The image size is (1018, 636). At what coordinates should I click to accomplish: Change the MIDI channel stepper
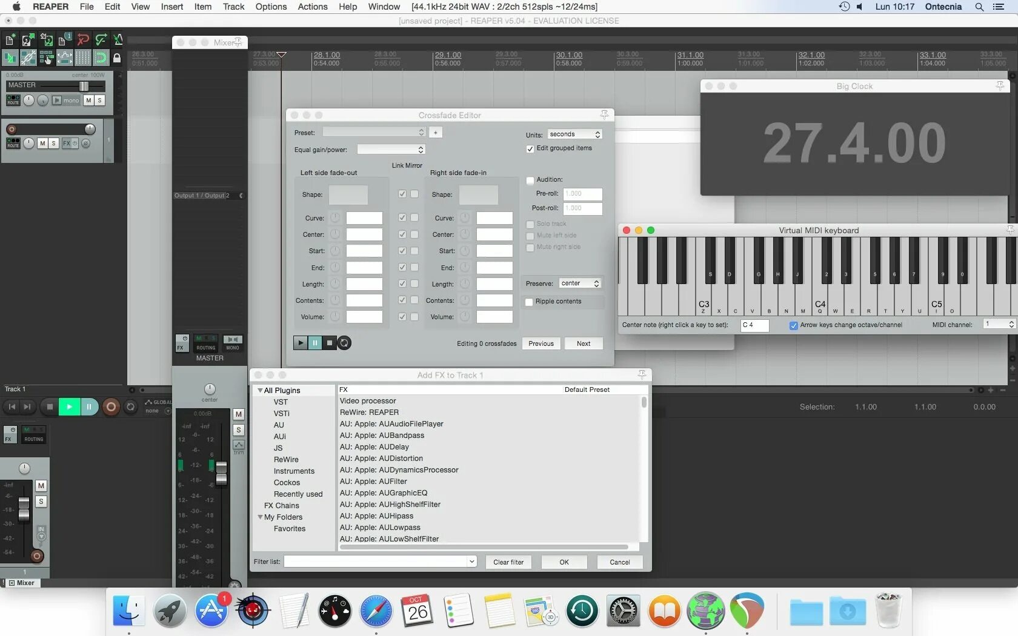(x=1011, y=325)
